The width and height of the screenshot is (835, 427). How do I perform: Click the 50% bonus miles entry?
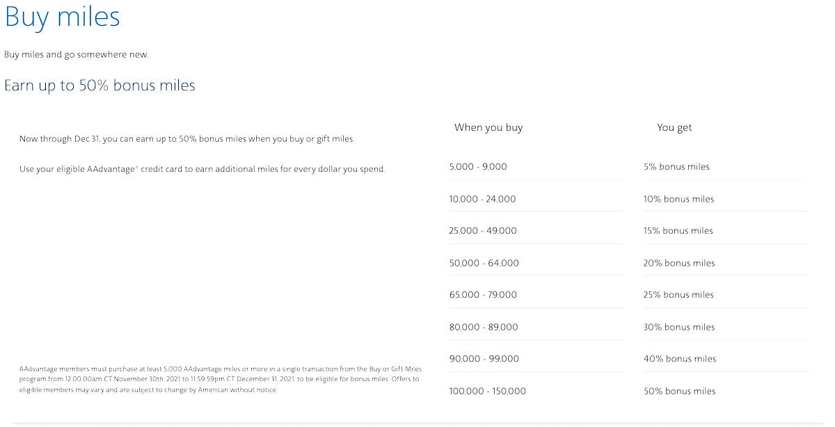[680, 391]
